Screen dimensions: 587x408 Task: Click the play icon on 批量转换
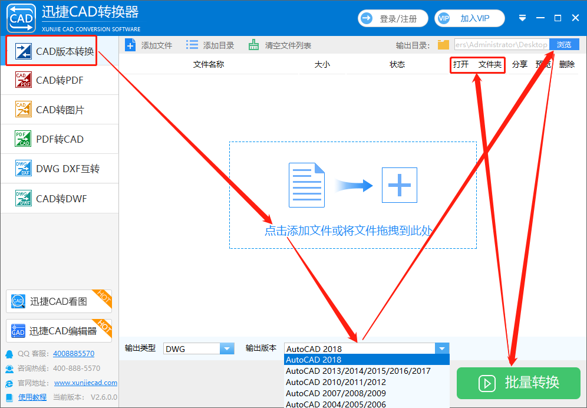pos(487,383)
